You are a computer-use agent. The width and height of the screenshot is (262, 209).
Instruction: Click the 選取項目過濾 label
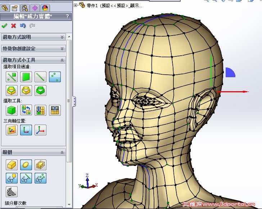point(17,67)
